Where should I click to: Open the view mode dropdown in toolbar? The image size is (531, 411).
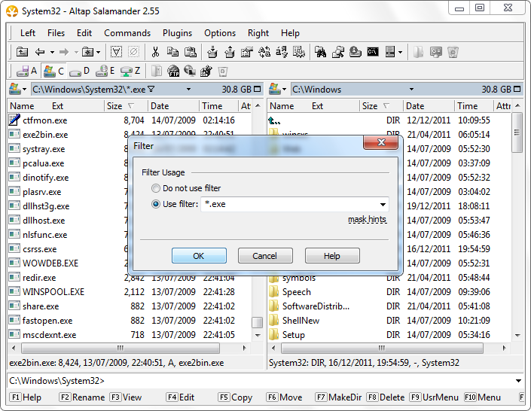click(x=400, y=52)
